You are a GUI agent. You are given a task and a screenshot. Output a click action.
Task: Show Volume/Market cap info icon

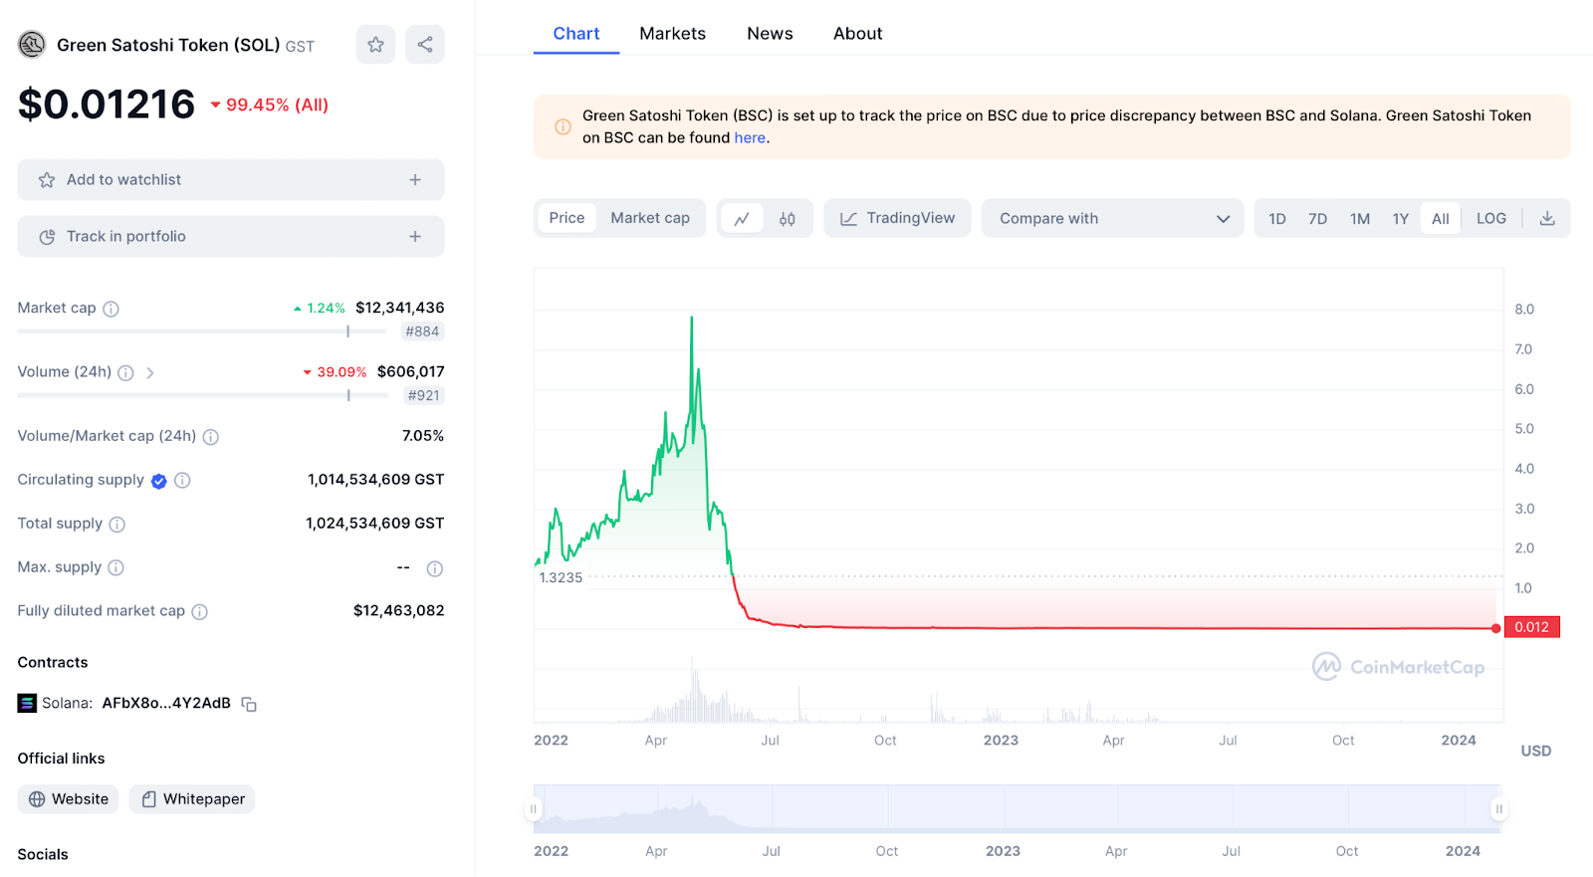click(211, 436)
